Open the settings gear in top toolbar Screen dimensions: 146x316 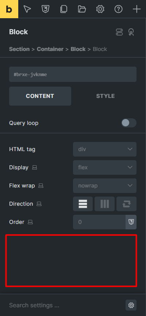pos(100,9)
